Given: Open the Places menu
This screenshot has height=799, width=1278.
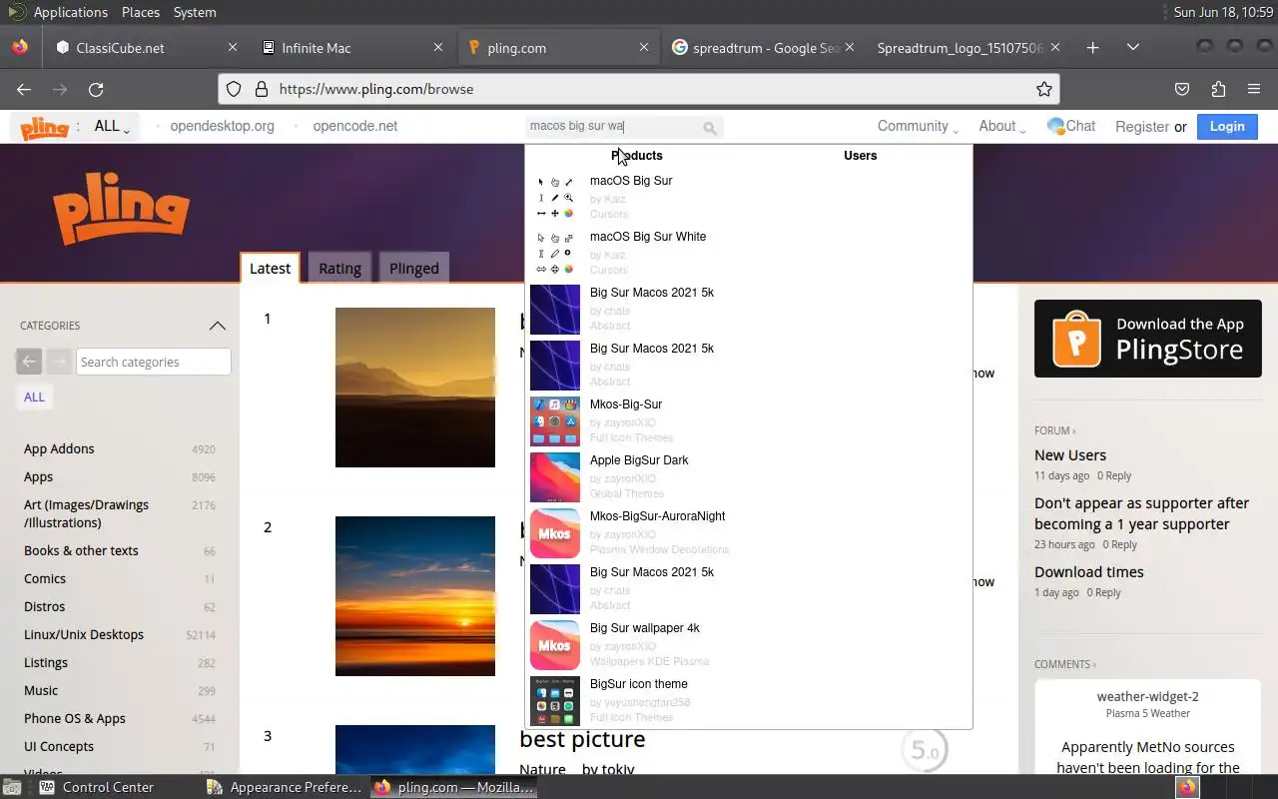Looking at the screenshot, I should click(141, 12).
